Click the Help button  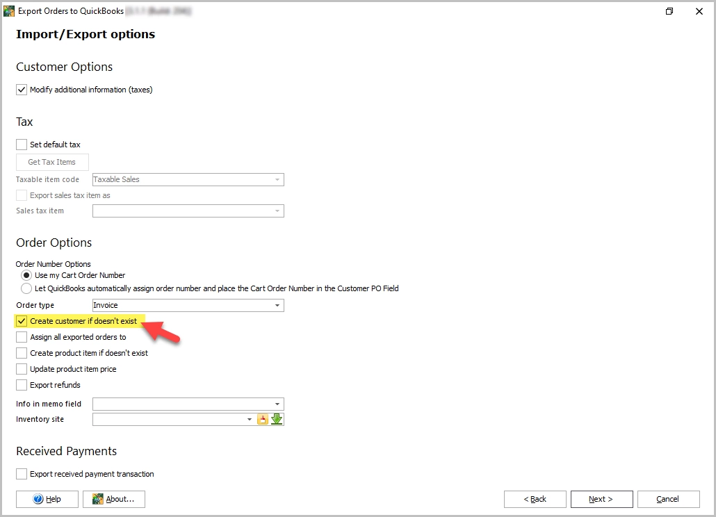tap(47, 499)
